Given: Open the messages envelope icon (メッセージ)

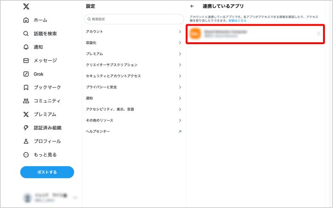Looking at the screenshot, I should pyautogui.click(x=26, y=60).
